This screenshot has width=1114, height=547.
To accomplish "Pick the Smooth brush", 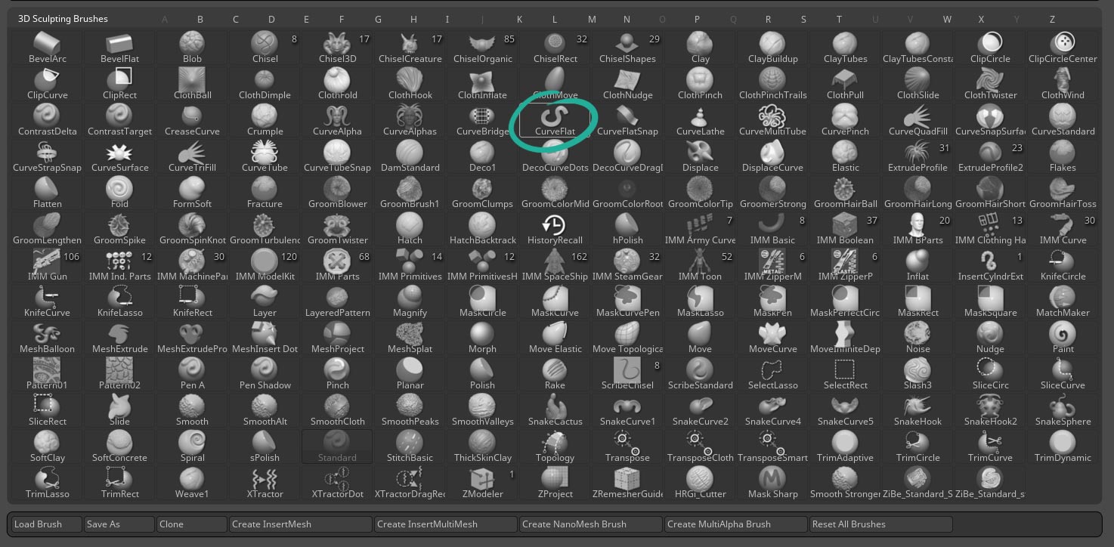I will tap(192, 410).
